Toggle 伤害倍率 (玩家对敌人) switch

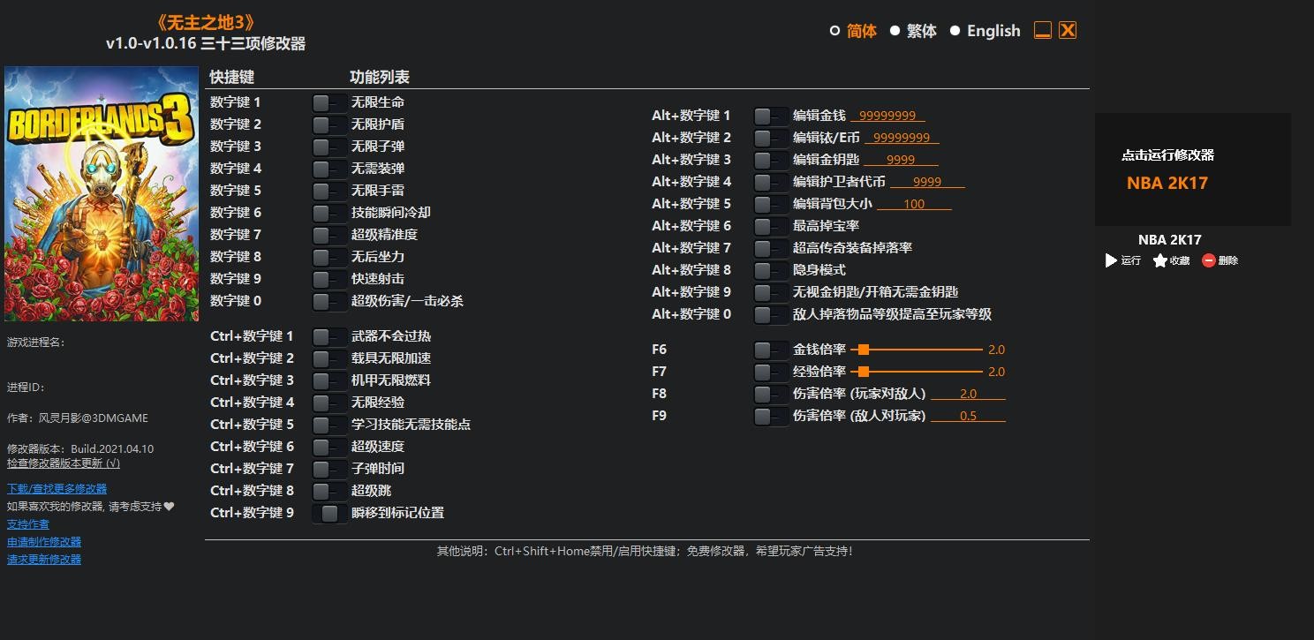point(770,394)
